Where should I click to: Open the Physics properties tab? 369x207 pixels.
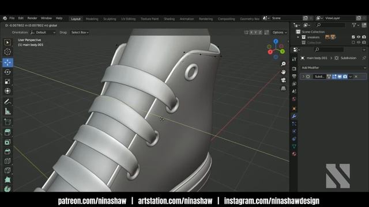(294, 131)
